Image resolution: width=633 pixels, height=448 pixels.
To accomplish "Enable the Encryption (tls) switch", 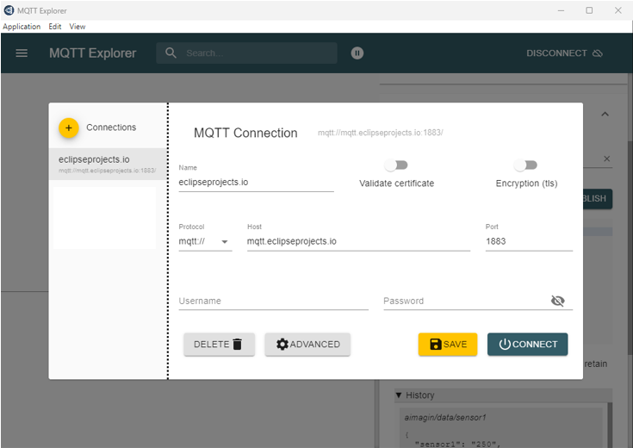I will [x=525, y=165].
